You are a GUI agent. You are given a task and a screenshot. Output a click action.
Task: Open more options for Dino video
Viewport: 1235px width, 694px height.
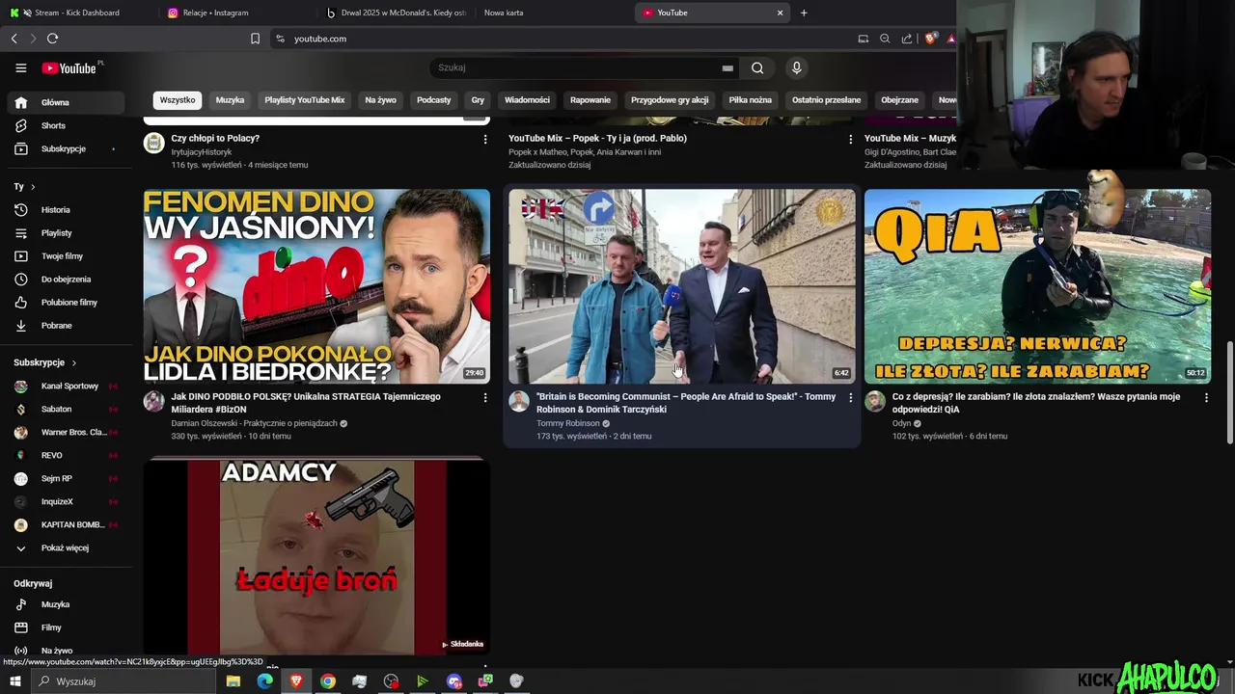(x=485, y=397)
